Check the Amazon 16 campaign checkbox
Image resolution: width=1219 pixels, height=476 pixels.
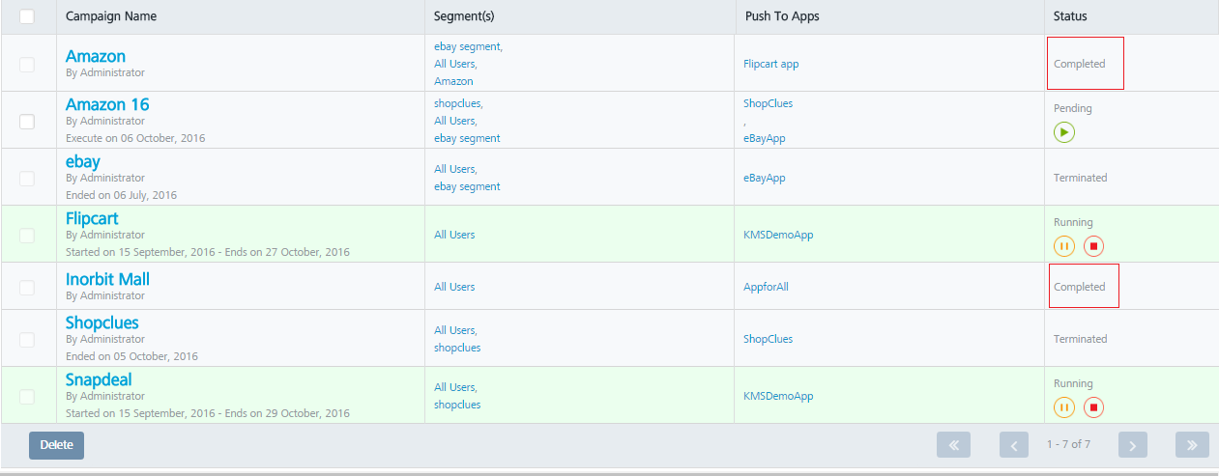point(27,121)
